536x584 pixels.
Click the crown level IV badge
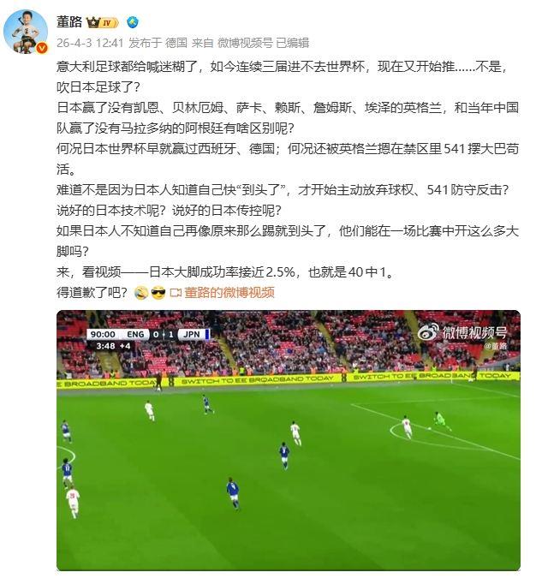[103, 23]
